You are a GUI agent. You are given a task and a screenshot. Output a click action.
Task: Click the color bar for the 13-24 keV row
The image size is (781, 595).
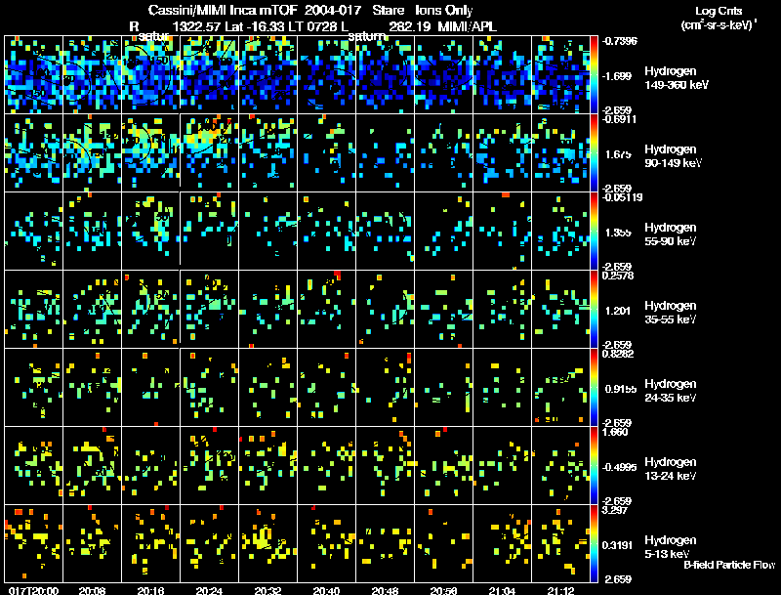click(594, 465)
